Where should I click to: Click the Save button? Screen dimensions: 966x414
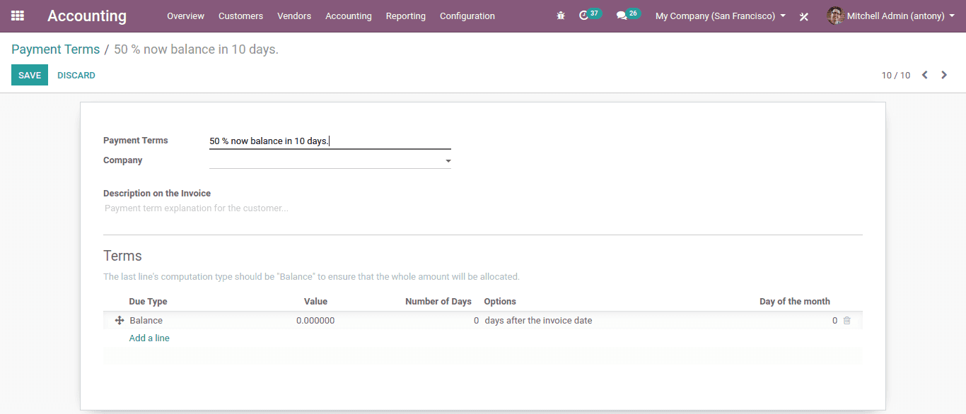pos(30,75)
